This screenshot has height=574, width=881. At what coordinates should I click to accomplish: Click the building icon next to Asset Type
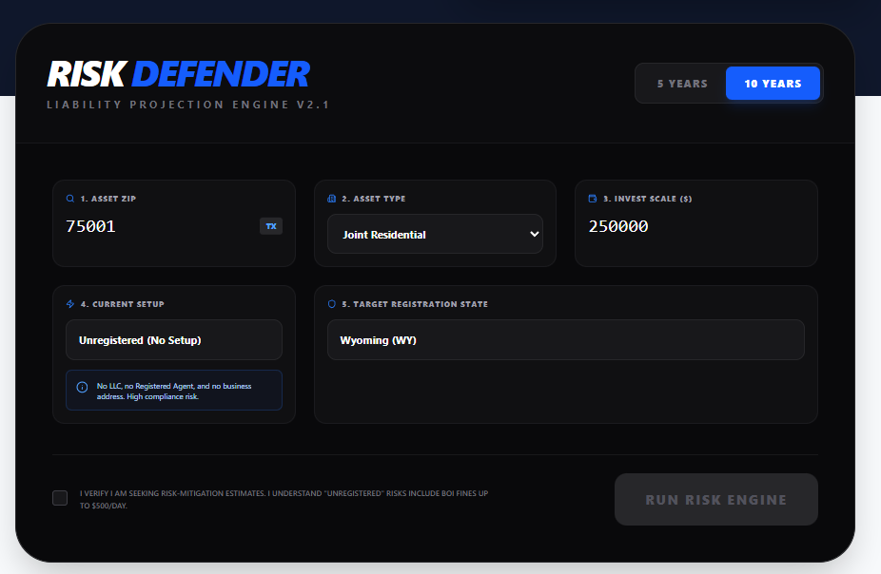(332, 200)
